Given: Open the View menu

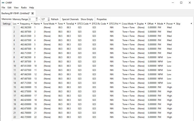Looking at the screenshot, I should tap(16, 7).
